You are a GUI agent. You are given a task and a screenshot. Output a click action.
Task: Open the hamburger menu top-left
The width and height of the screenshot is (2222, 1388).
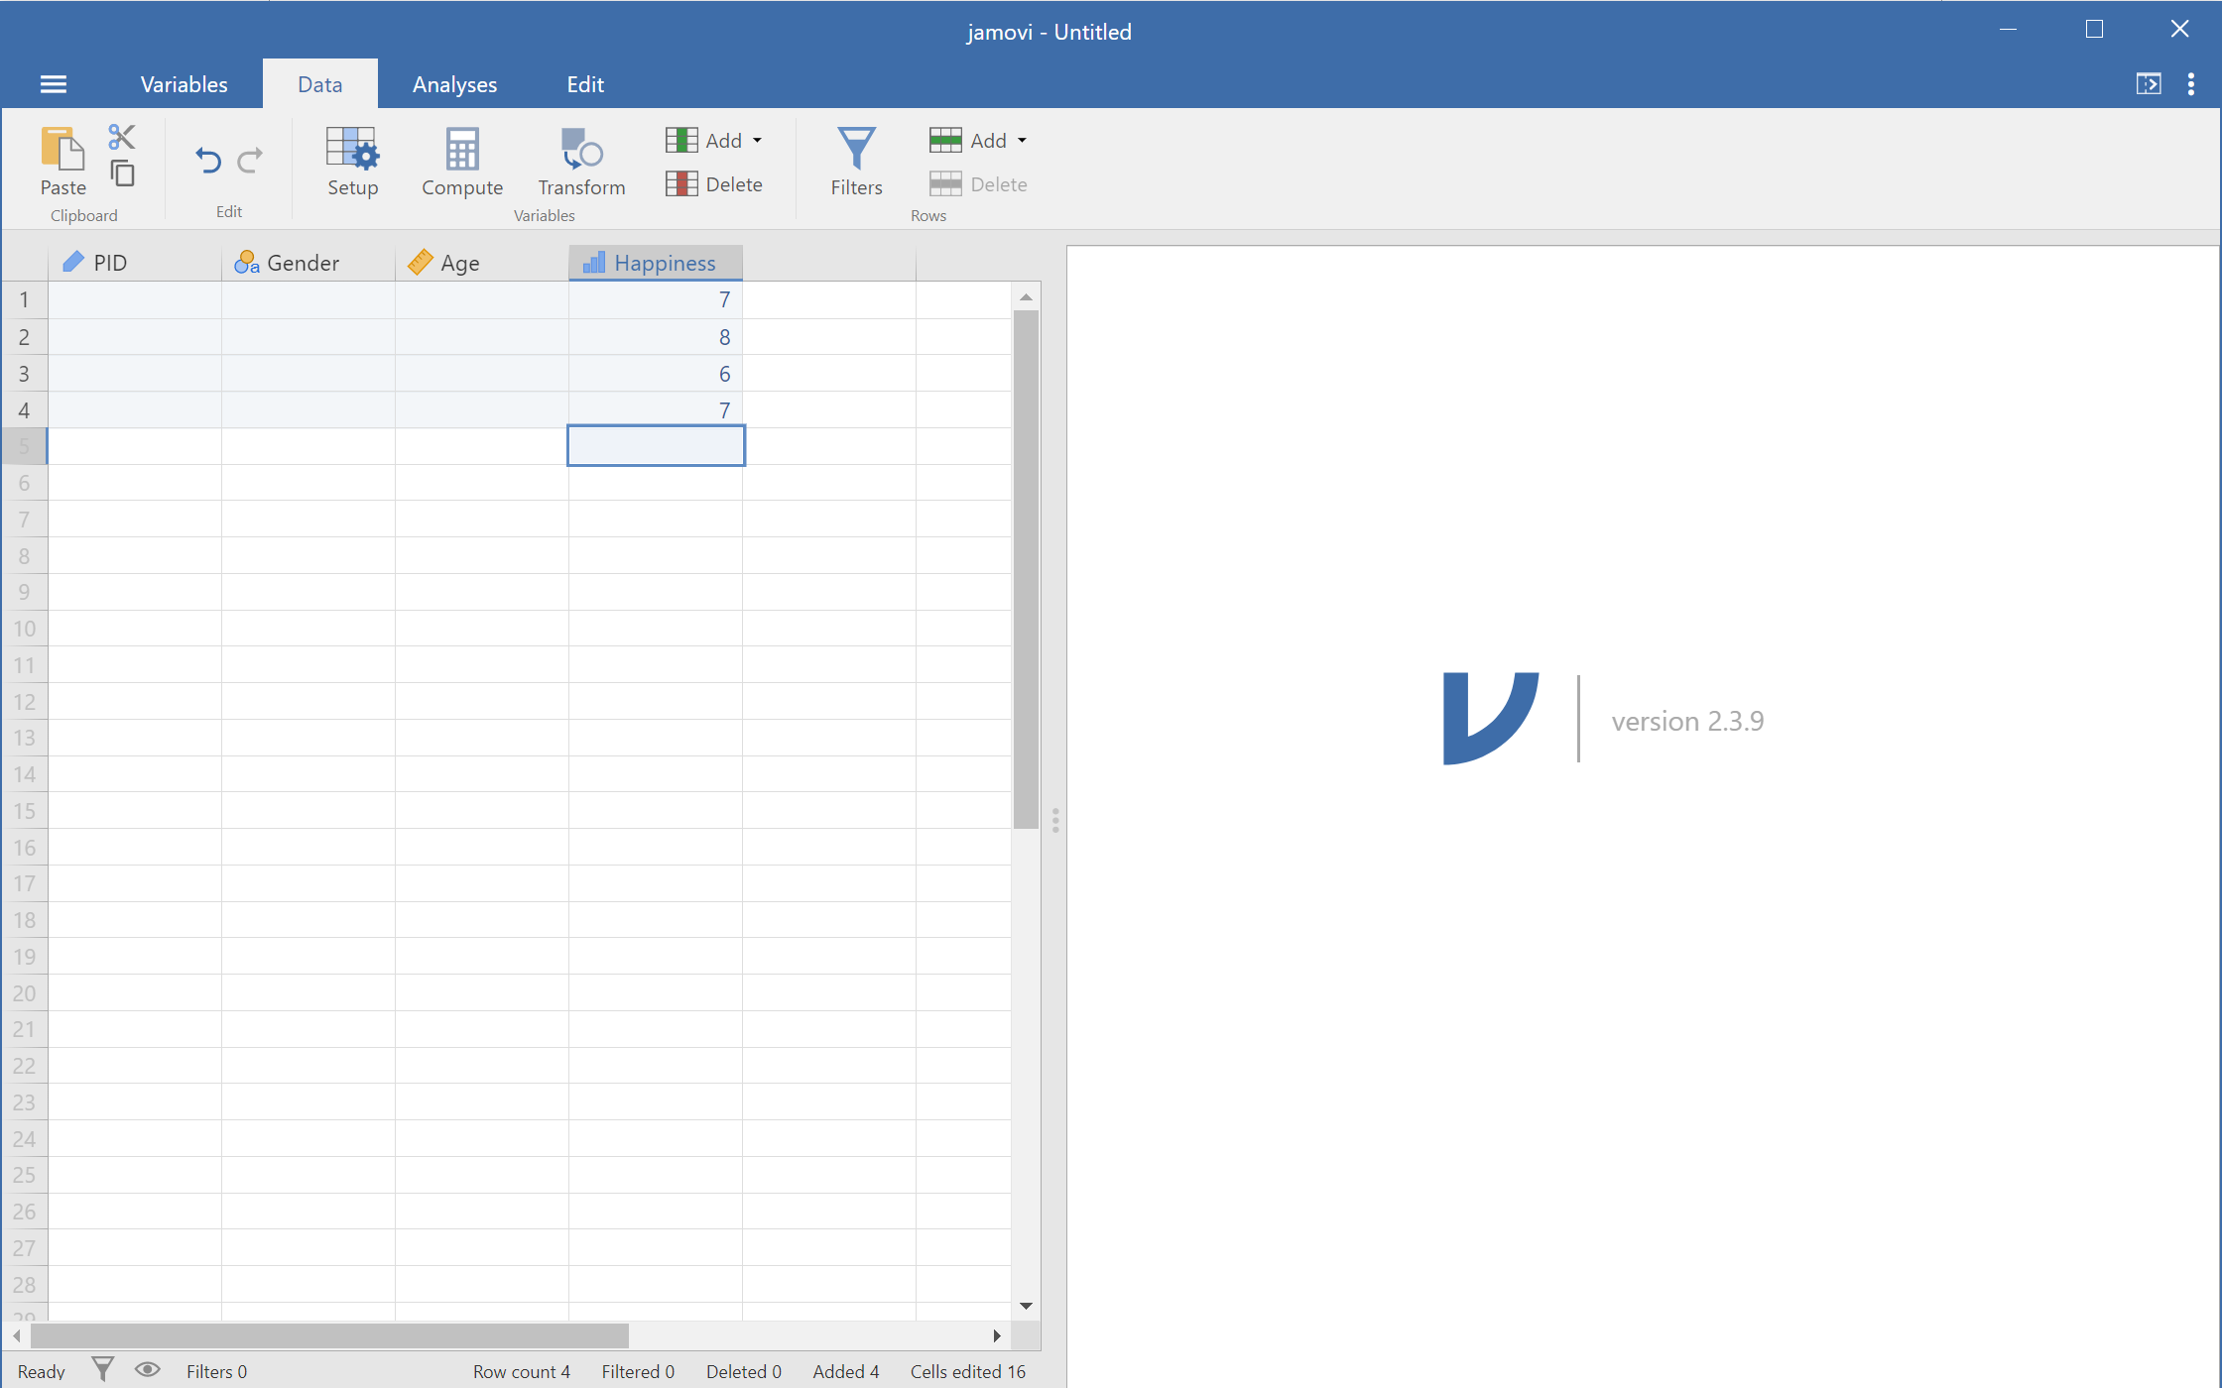(53, 83)
